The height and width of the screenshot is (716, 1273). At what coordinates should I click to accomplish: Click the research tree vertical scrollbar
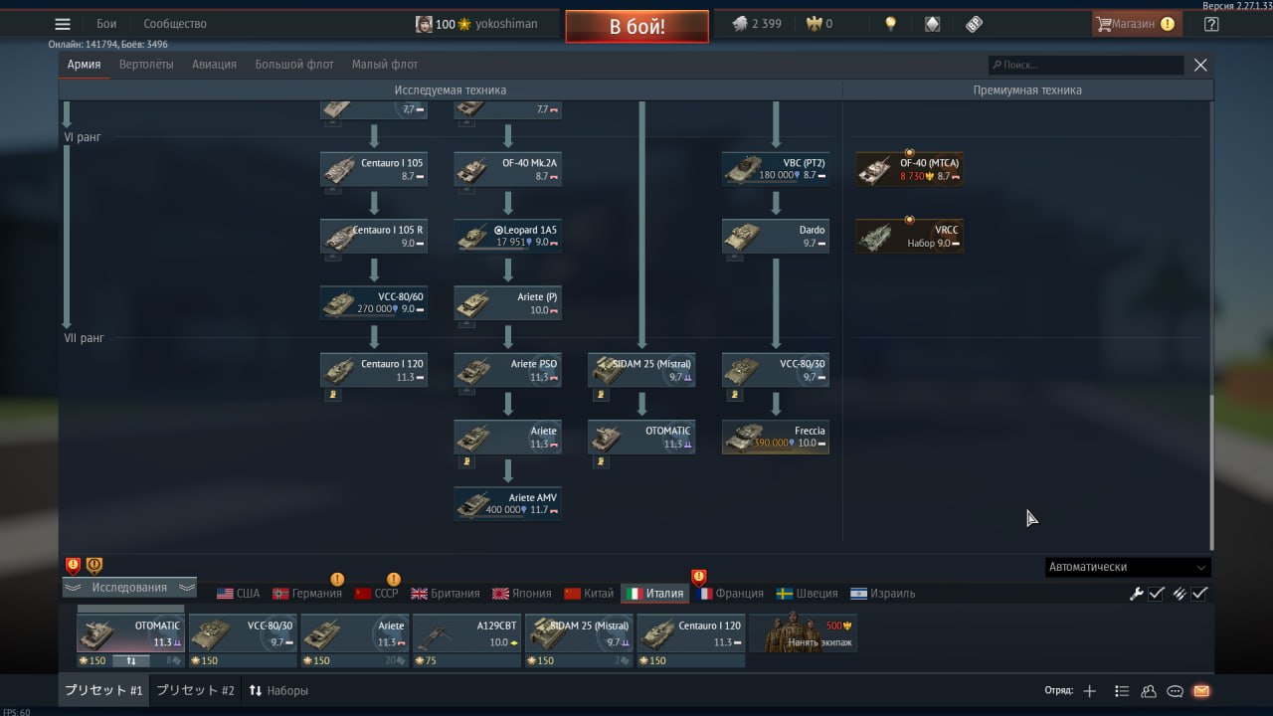[1210, 472]
